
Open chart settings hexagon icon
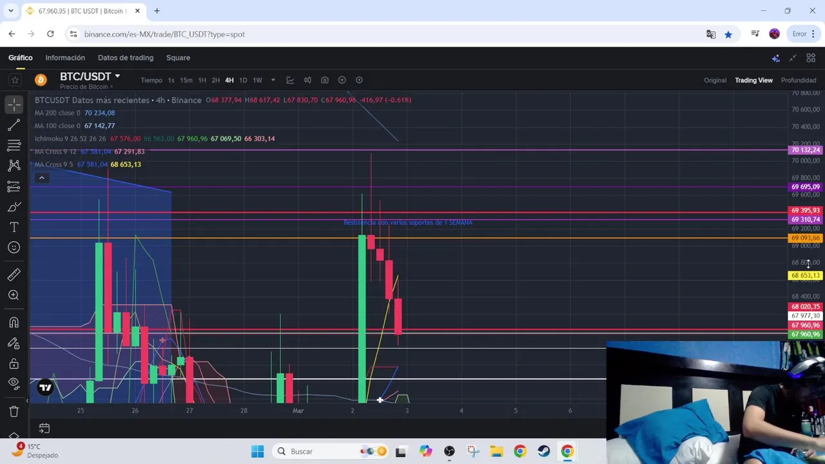[359, 80]
